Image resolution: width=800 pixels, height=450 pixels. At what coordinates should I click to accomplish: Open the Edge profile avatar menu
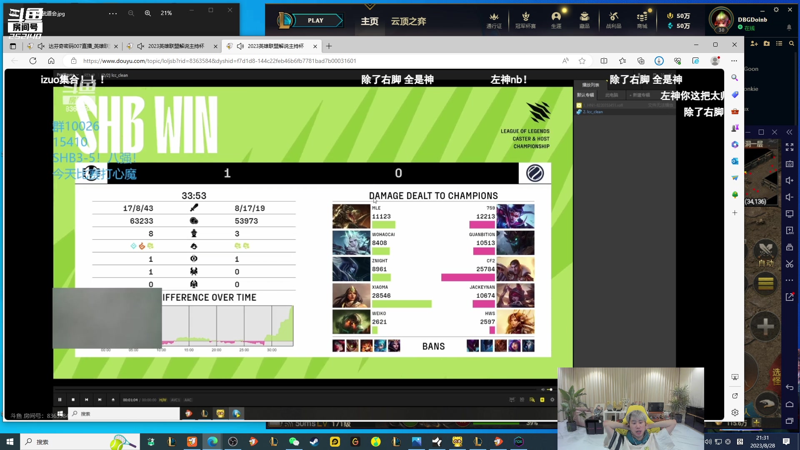715,61
